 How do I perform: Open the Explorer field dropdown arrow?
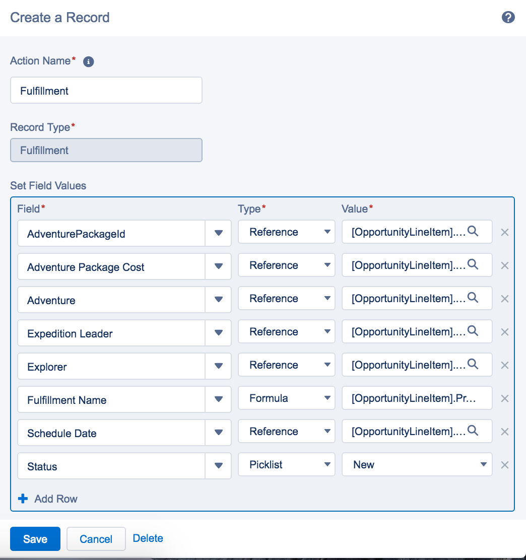218,366
